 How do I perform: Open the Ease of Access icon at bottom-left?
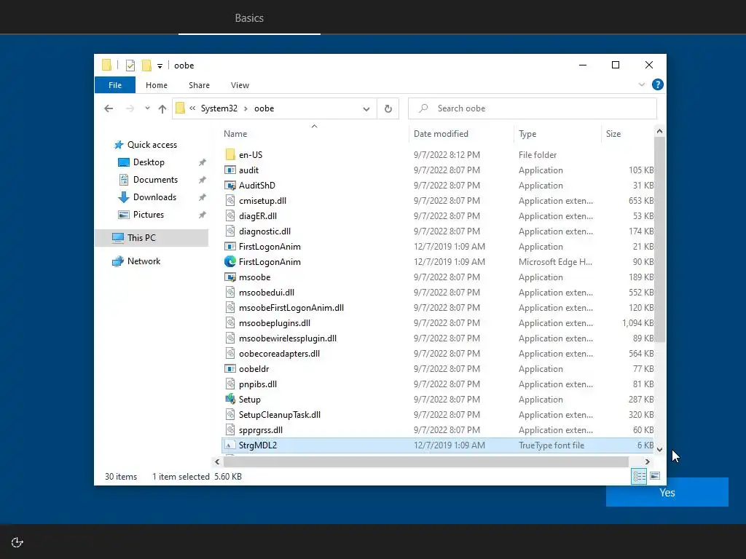[17, 542]
